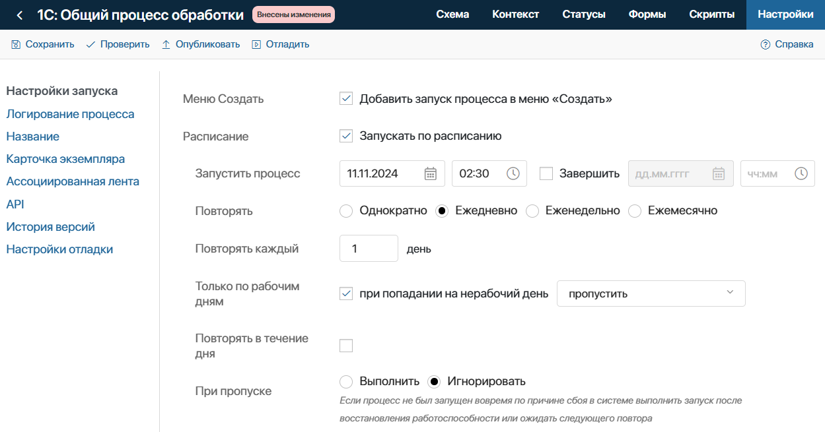This screenshot has height=432, width=825.
Task: Open calendar picker for Завершить end date
Action: [x=719, y=173]
